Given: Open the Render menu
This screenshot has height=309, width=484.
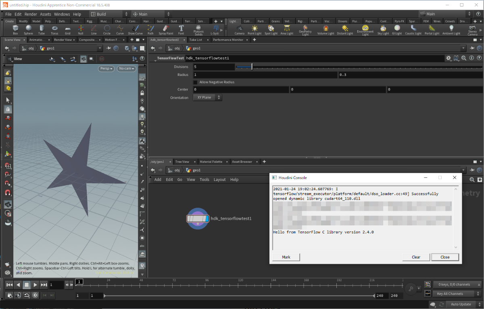Looking at the screenshot, I should coord(31,14).
